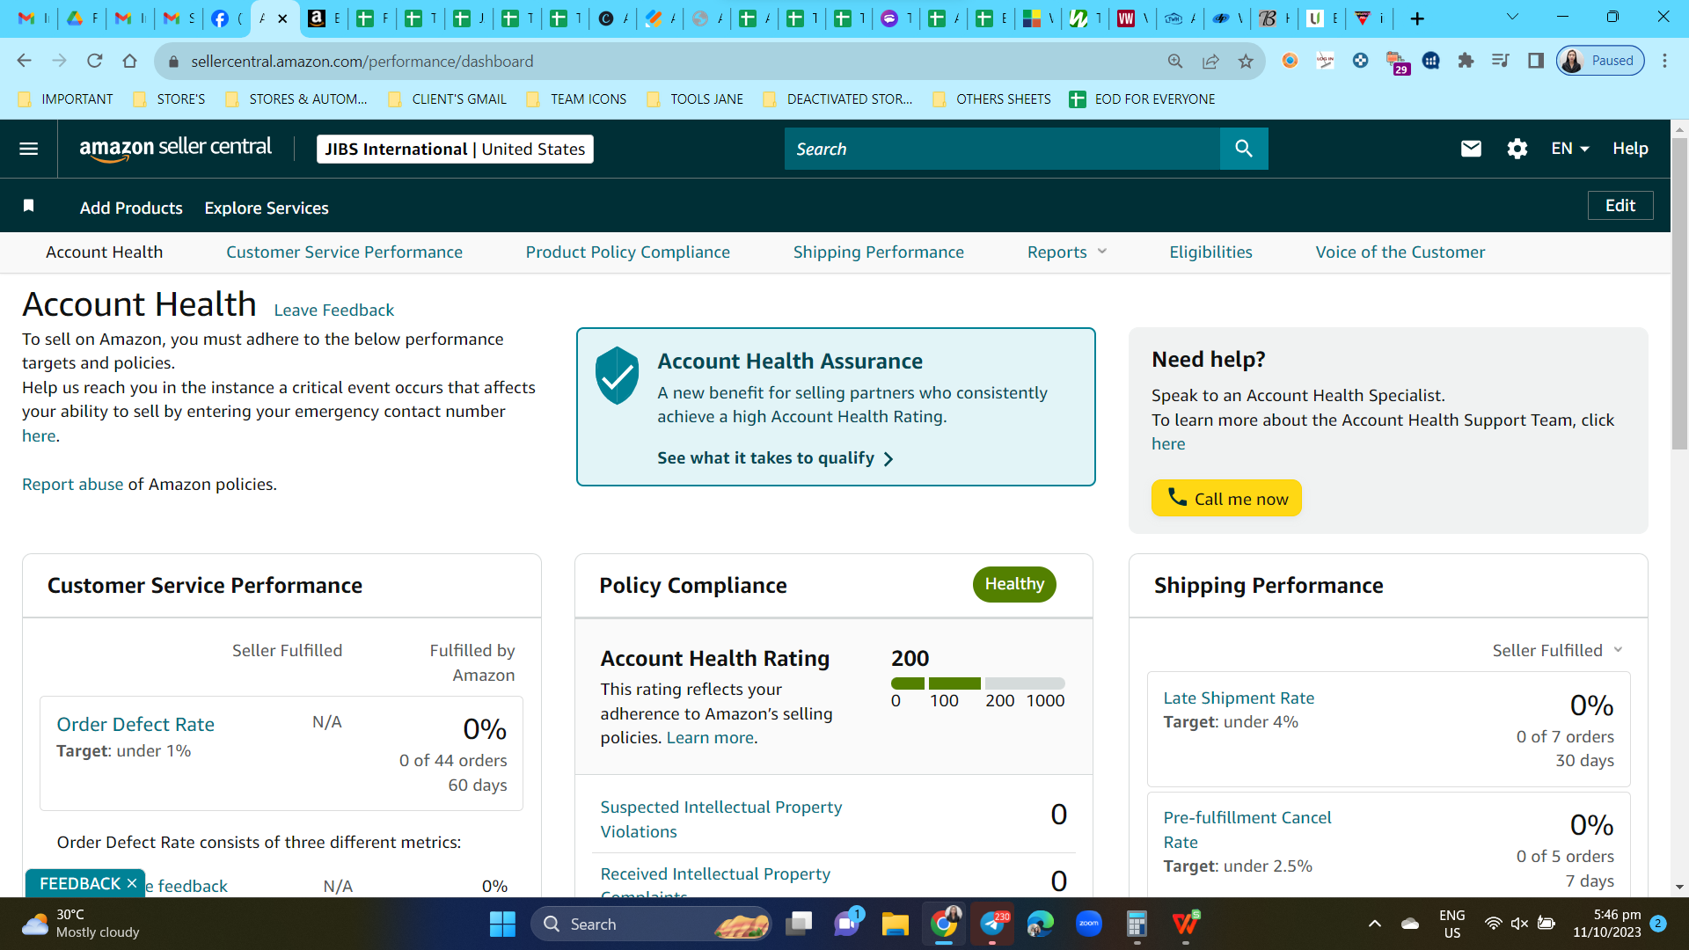The height and width of the screenshot is (950, 1689).
Task: Open the Product Policy Compliance tab
Action: click(x=628, y=252)
